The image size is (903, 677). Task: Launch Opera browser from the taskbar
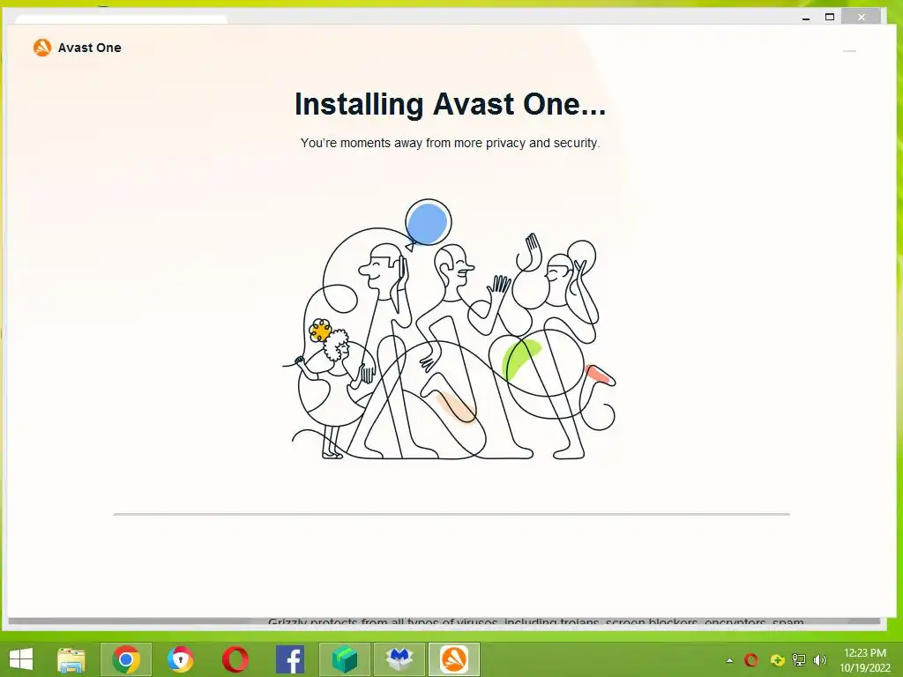pos(235,659)
